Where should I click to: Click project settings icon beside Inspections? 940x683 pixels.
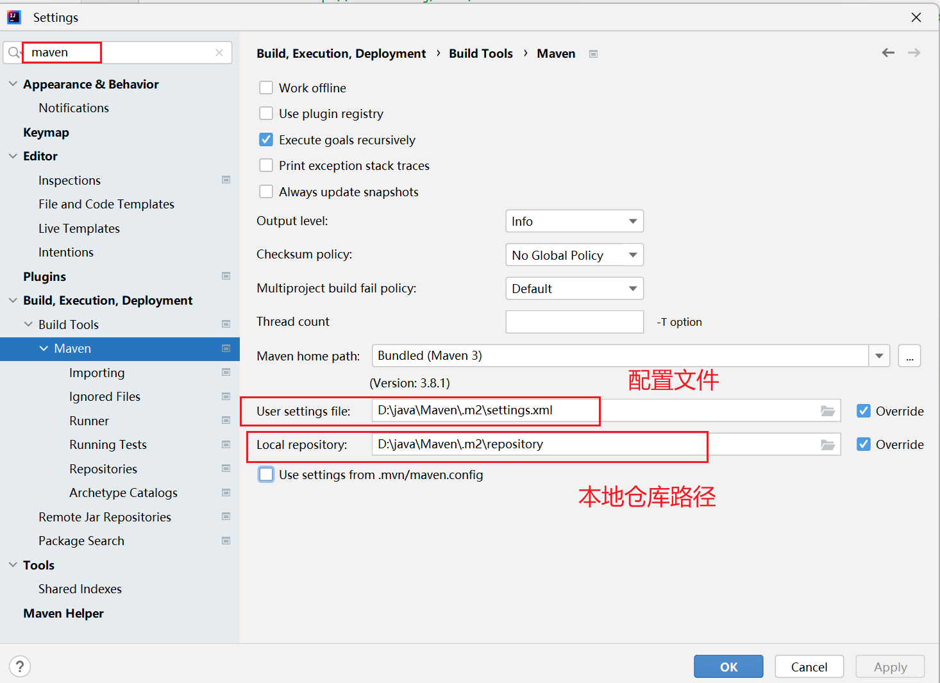[226, 180]
